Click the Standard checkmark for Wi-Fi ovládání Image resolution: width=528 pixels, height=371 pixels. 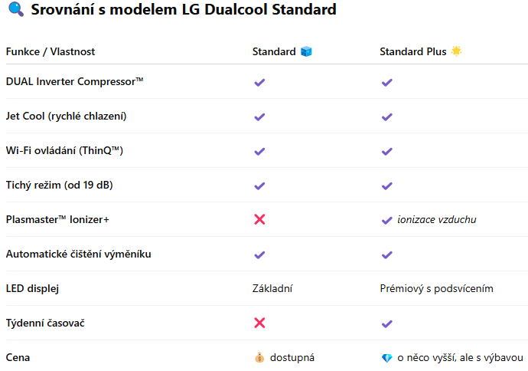point(259,152)
